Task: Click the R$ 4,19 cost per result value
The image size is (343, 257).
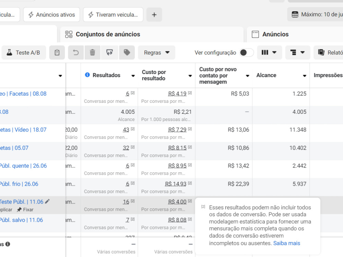Action: 177,94
